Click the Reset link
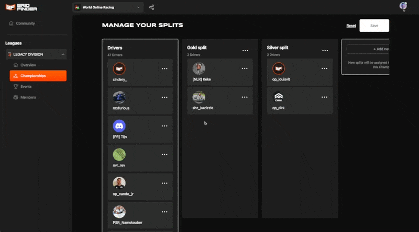 351,26
